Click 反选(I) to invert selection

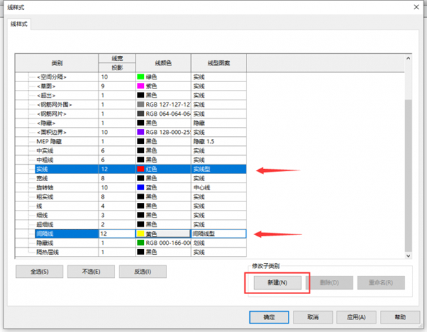143,272
